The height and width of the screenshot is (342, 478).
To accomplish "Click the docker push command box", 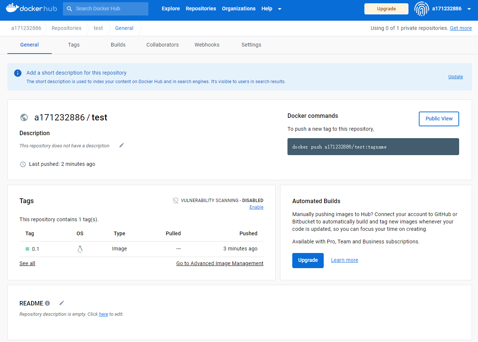I will tap(373, 147).
